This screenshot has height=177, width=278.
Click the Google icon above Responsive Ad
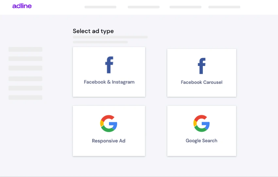(109, 123)
